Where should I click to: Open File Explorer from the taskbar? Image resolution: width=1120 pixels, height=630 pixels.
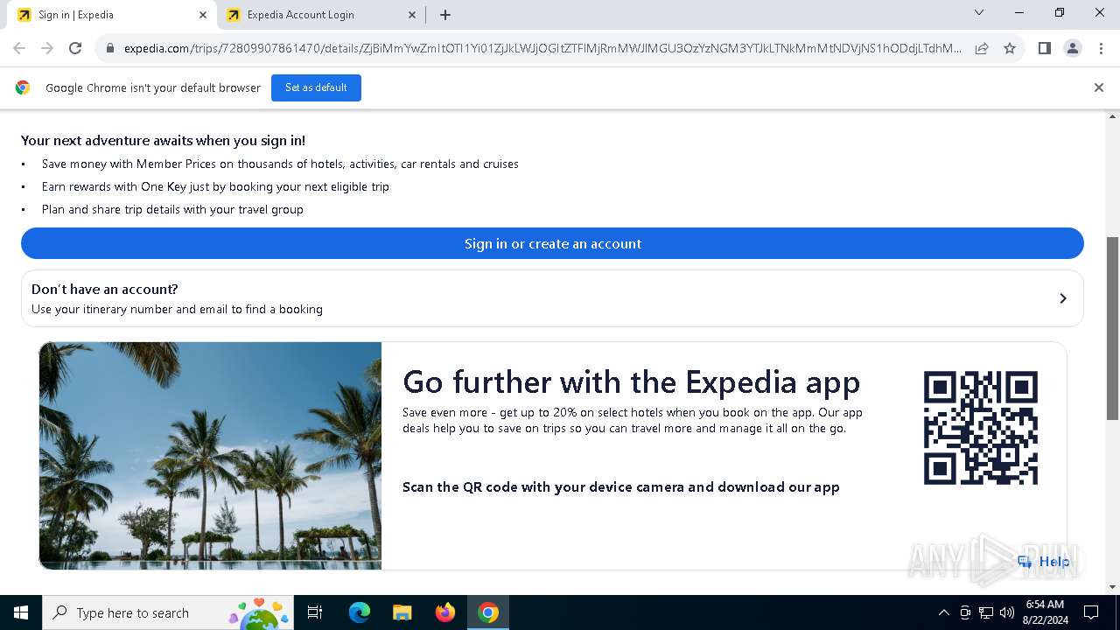click(x=402, y=612)
